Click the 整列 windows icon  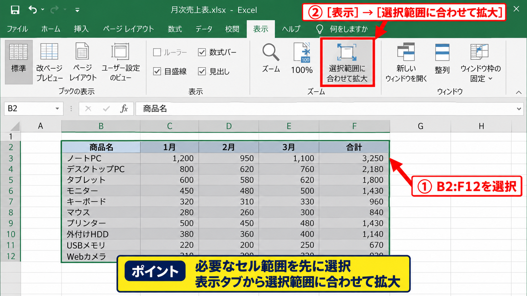click(x=442, y=59)
